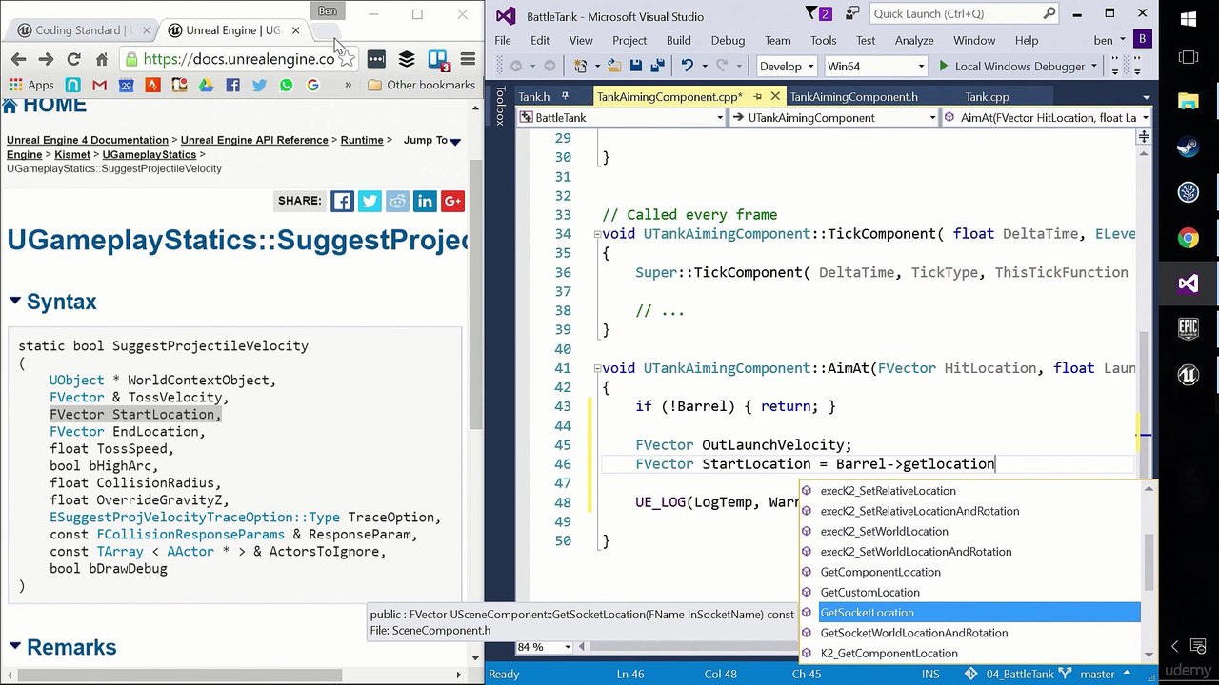1219x685 pixels.
Task: Open Chrome's hamburger menu
Action: [x=468, y=59]
